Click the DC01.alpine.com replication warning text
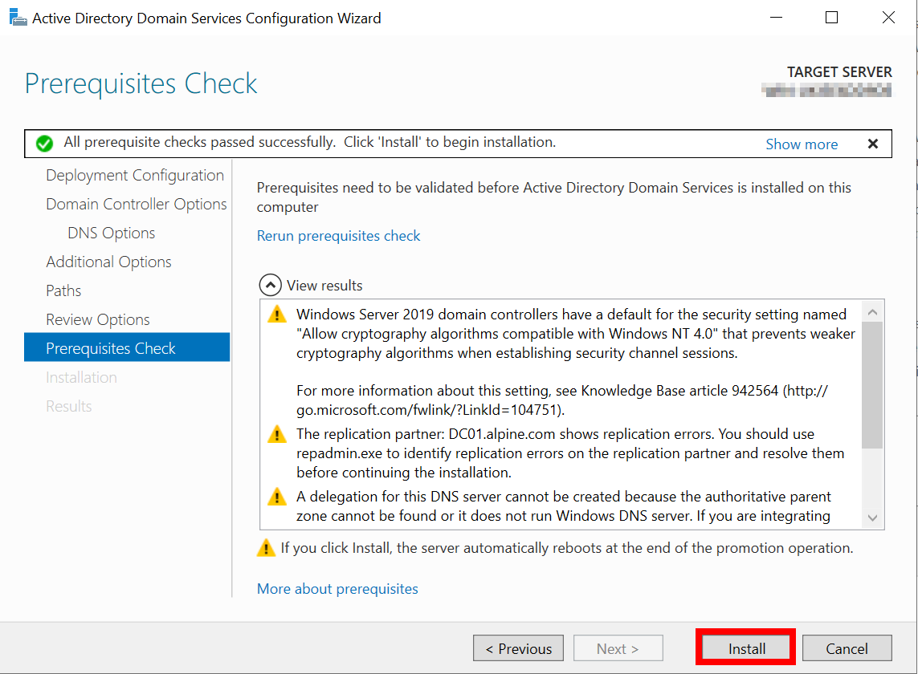 coord(570,453)
